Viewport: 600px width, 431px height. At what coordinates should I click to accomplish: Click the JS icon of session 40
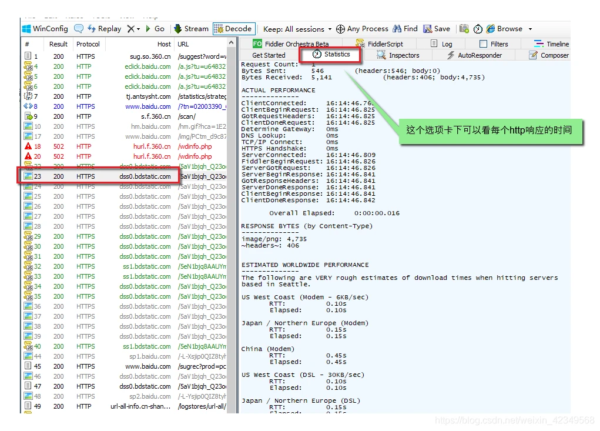28,346
